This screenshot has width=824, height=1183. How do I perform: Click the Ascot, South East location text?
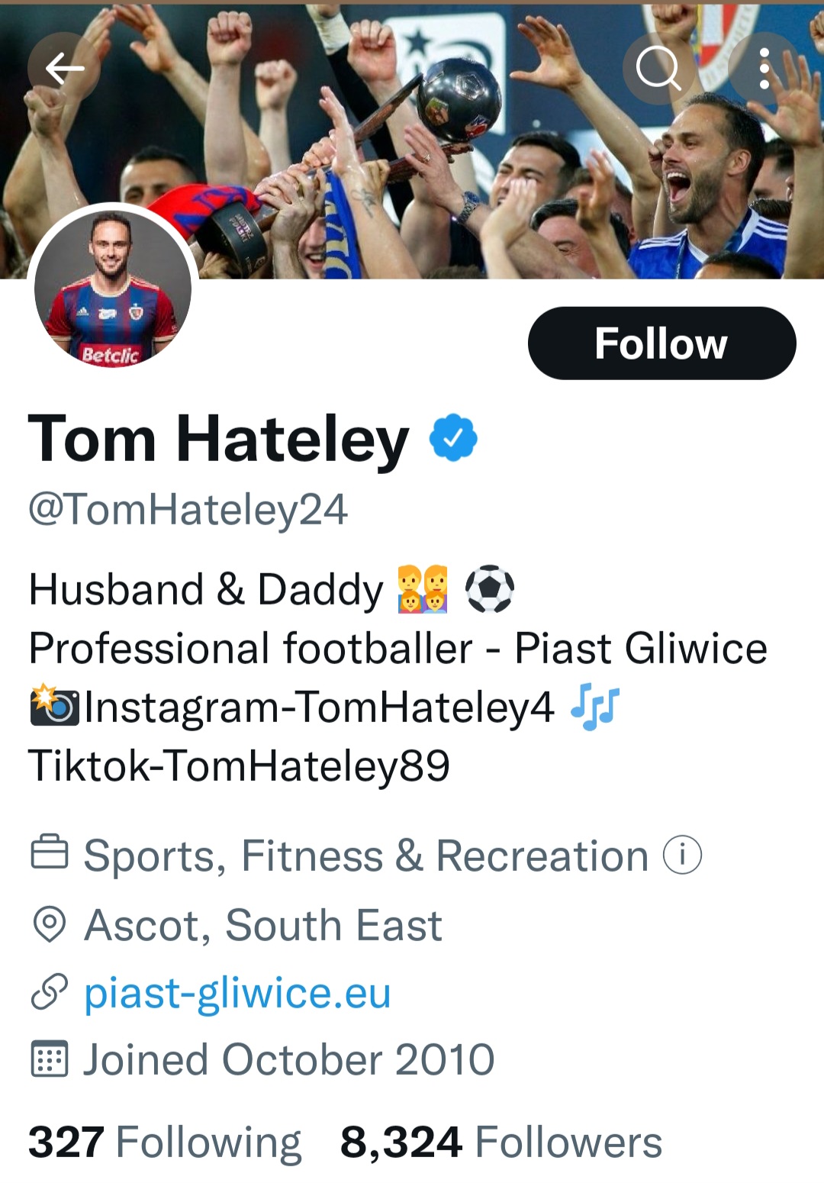click(x=263, y=925)
